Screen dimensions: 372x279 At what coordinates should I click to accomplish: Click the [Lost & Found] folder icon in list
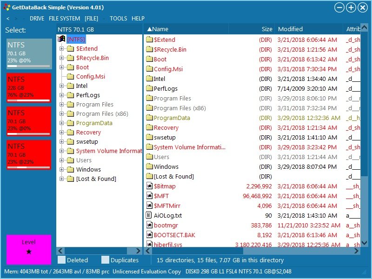tap(149, 176)
